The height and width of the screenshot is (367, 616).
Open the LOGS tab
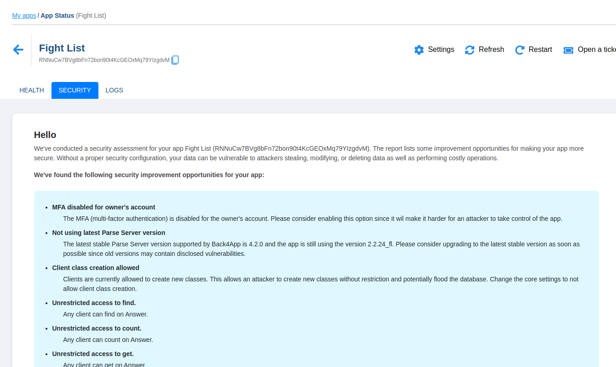click(114, 90)
